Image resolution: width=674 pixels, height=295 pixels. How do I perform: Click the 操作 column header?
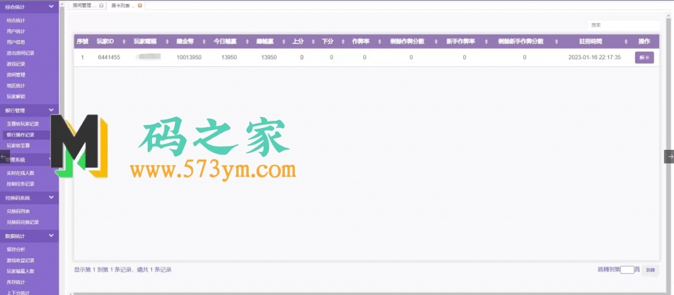(644, 41)
